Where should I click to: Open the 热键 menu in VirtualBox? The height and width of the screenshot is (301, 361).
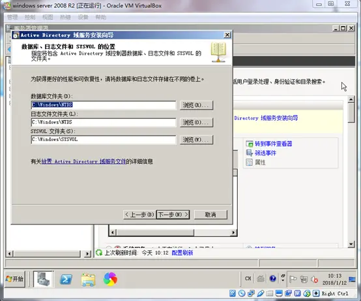(65, 17)
